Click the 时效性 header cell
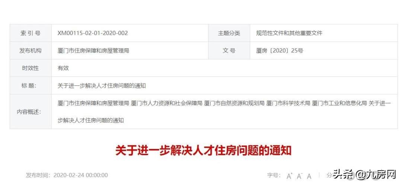This screenshot has height=185, width=402. [x=31, y=68]
